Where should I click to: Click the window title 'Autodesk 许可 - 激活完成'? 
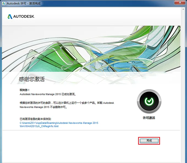point(24,4)
